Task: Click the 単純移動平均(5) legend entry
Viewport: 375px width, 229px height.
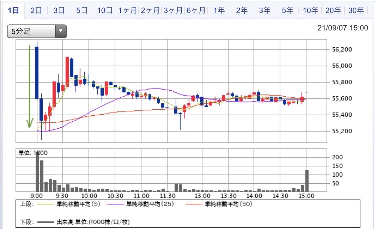Action: [78, 204]
